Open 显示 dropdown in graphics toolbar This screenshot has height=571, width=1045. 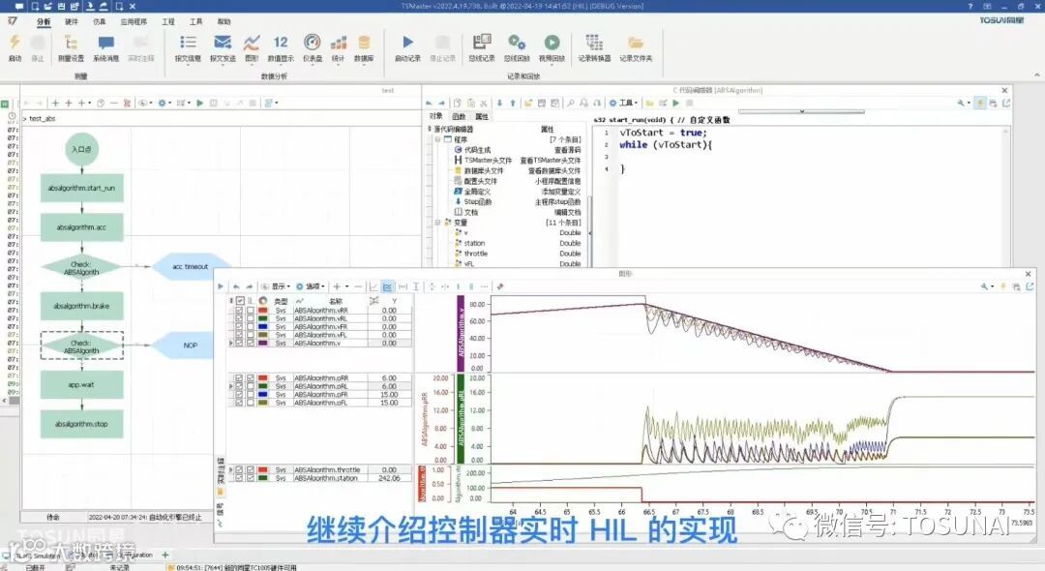pos(277,286)
